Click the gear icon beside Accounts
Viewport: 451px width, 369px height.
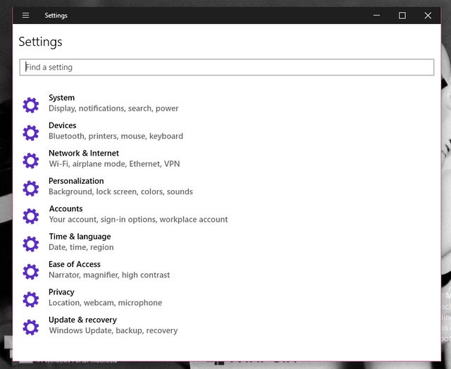[31, 215]
